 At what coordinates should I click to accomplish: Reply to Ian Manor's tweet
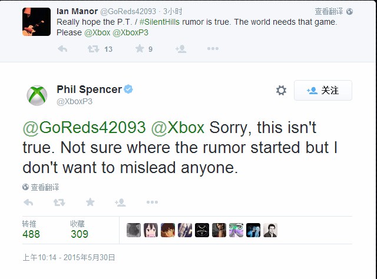pos(62,49)
